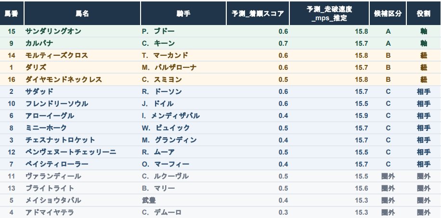Image resolution: width=441 pixels, height=218 pixels.
Task: Click jockey R. ムーア
Action: tap(158, 152)
